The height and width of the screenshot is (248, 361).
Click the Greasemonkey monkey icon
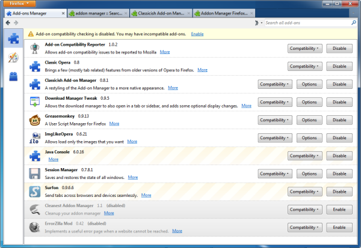[x=35, y=120]
